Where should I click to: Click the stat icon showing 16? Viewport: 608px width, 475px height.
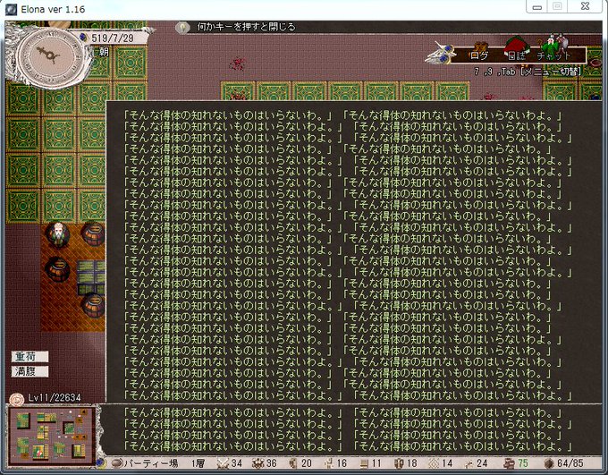330,463
